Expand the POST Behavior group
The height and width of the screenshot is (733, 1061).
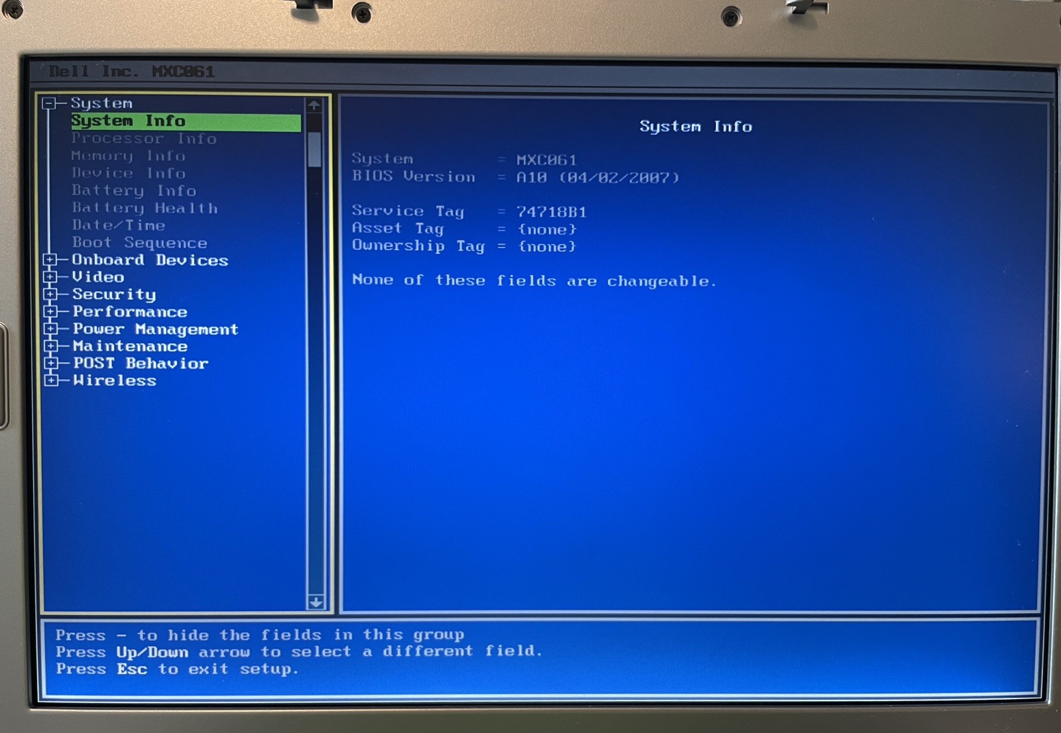pos(50,363)
